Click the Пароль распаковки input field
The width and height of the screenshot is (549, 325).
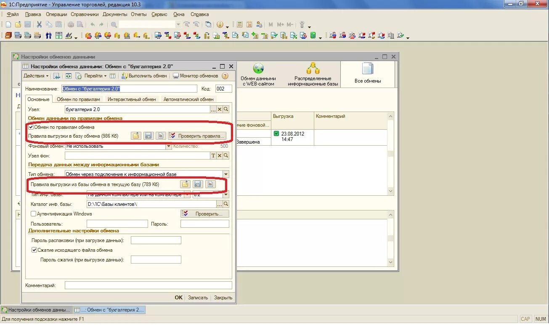coord(156,240)
